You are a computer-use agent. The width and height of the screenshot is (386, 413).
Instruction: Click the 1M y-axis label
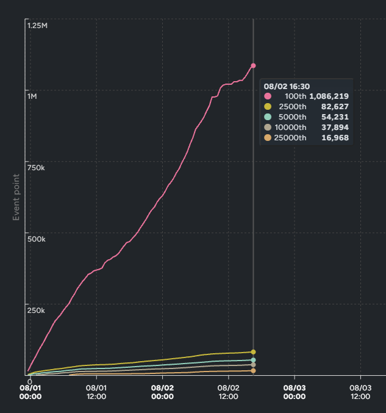pos(32,96)
